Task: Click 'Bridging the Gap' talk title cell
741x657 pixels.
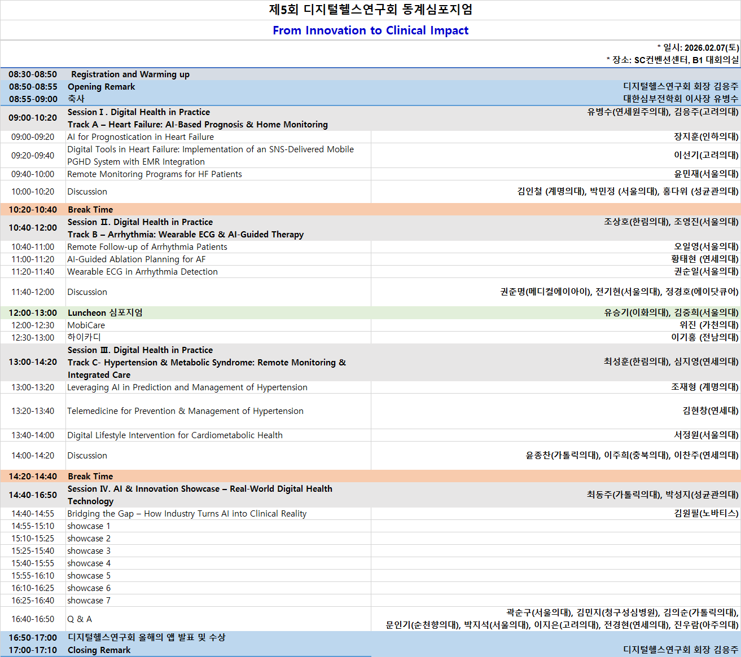Action: point(187,514)
